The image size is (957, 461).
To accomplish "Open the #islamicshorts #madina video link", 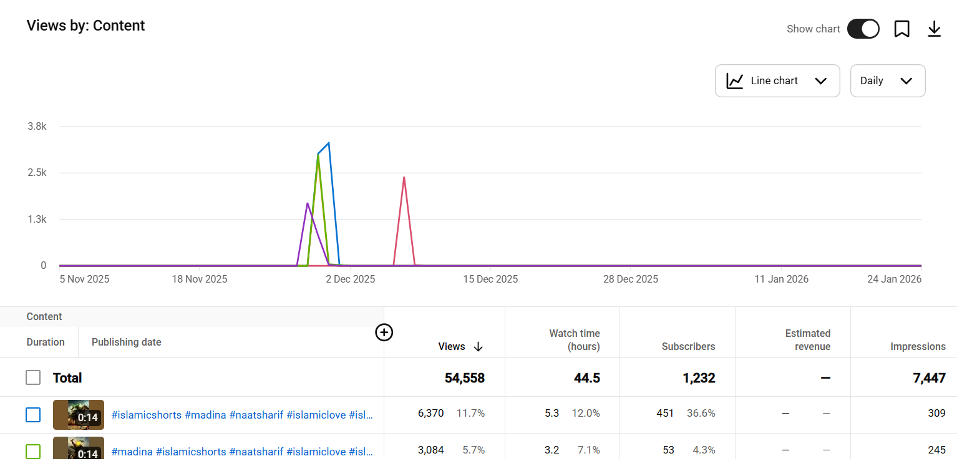I will pyautogui.click(x=242, y=415).
